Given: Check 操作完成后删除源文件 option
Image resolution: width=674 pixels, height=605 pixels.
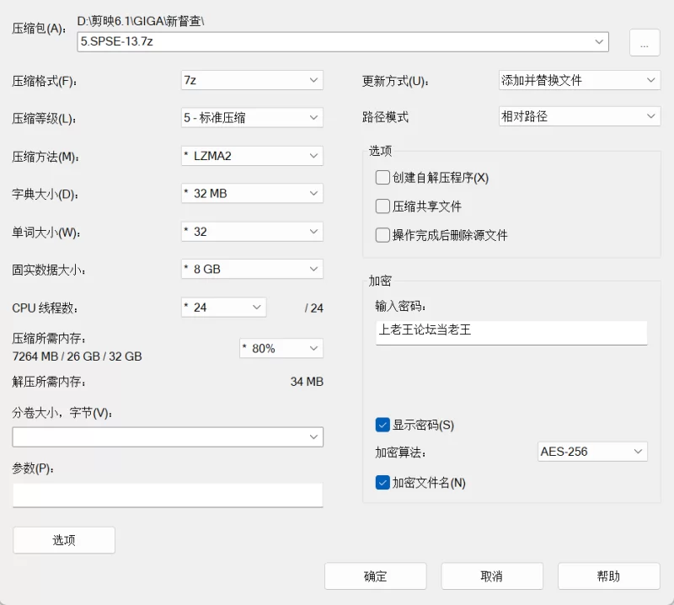Looking at the screenshot, I should (382, 235).
